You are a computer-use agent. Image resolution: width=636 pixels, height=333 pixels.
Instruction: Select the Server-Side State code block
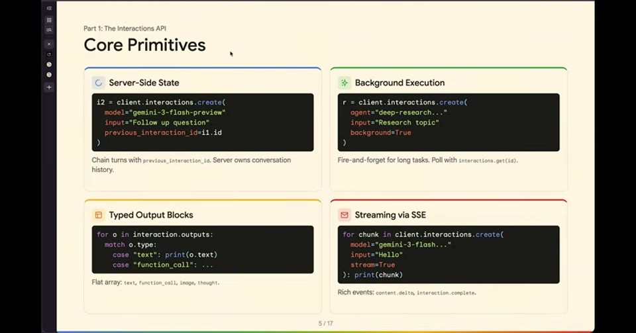[203, 122]
